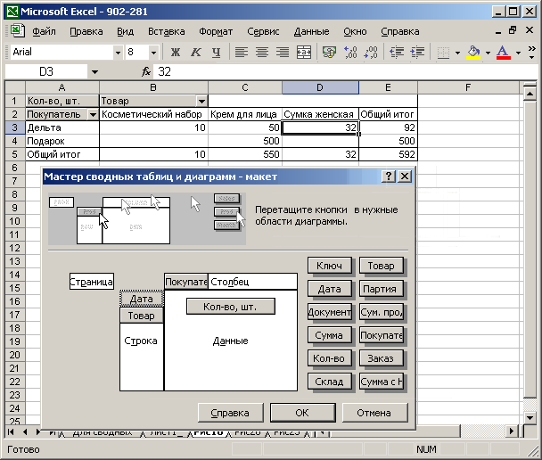Click the wizard dialog help question mark
The width and height of the screenshot is (542, 460).
pos(389,177)
